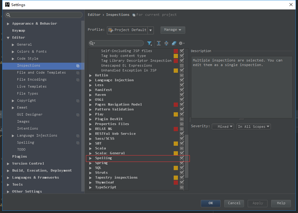Open the In All Scopes dropdown

[x=254, y=126]
